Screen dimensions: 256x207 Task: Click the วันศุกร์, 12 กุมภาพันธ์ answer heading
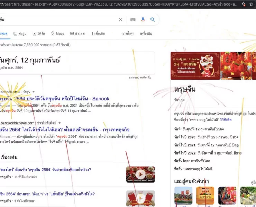point(30,60)
